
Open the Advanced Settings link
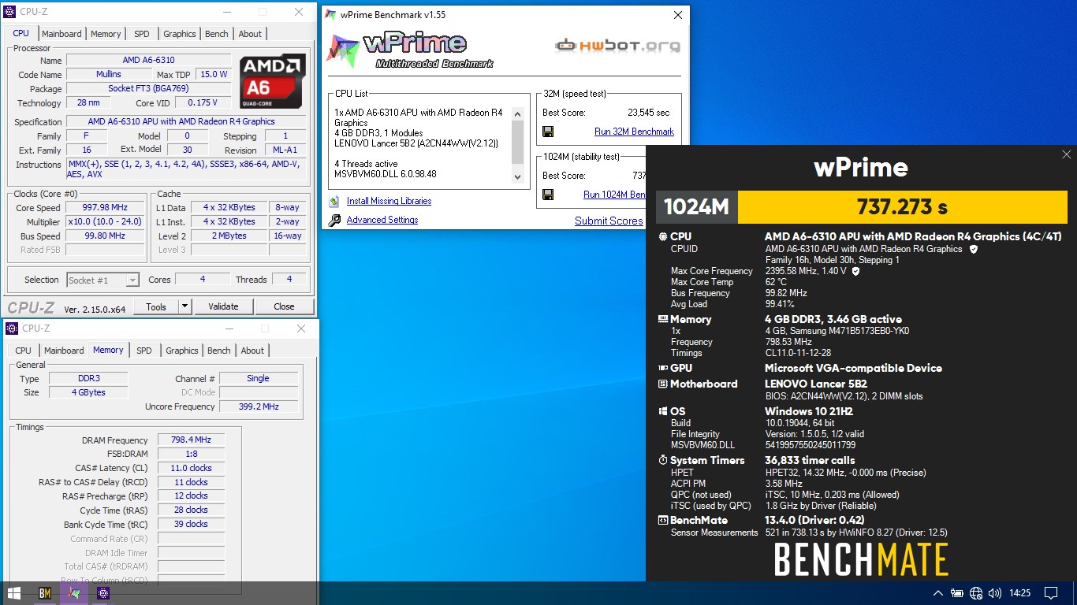click(x=382, y=220)
